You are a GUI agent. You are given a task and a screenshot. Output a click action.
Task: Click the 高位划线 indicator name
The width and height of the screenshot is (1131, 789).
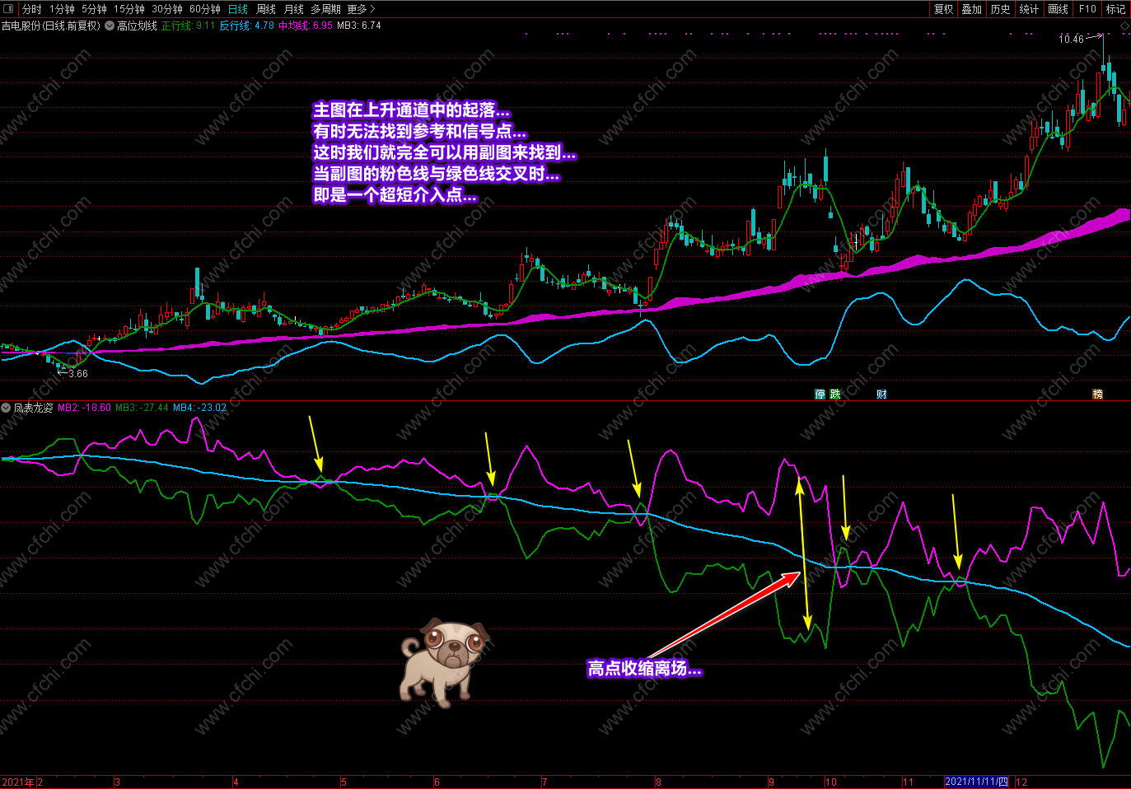[x=137, y=26]
